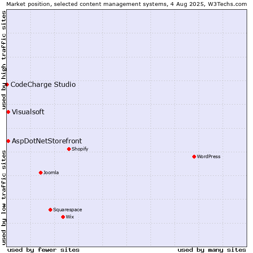Click the red Squarespace data point
Image resolution: width=253 pixels, height=253 pixels.
point(50,210)
